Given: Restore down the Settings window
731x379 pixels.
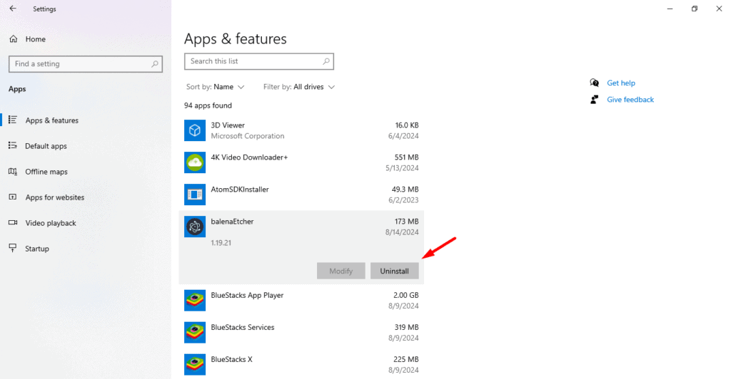Looking at the screenshot, I should click(x=695, y=9).
